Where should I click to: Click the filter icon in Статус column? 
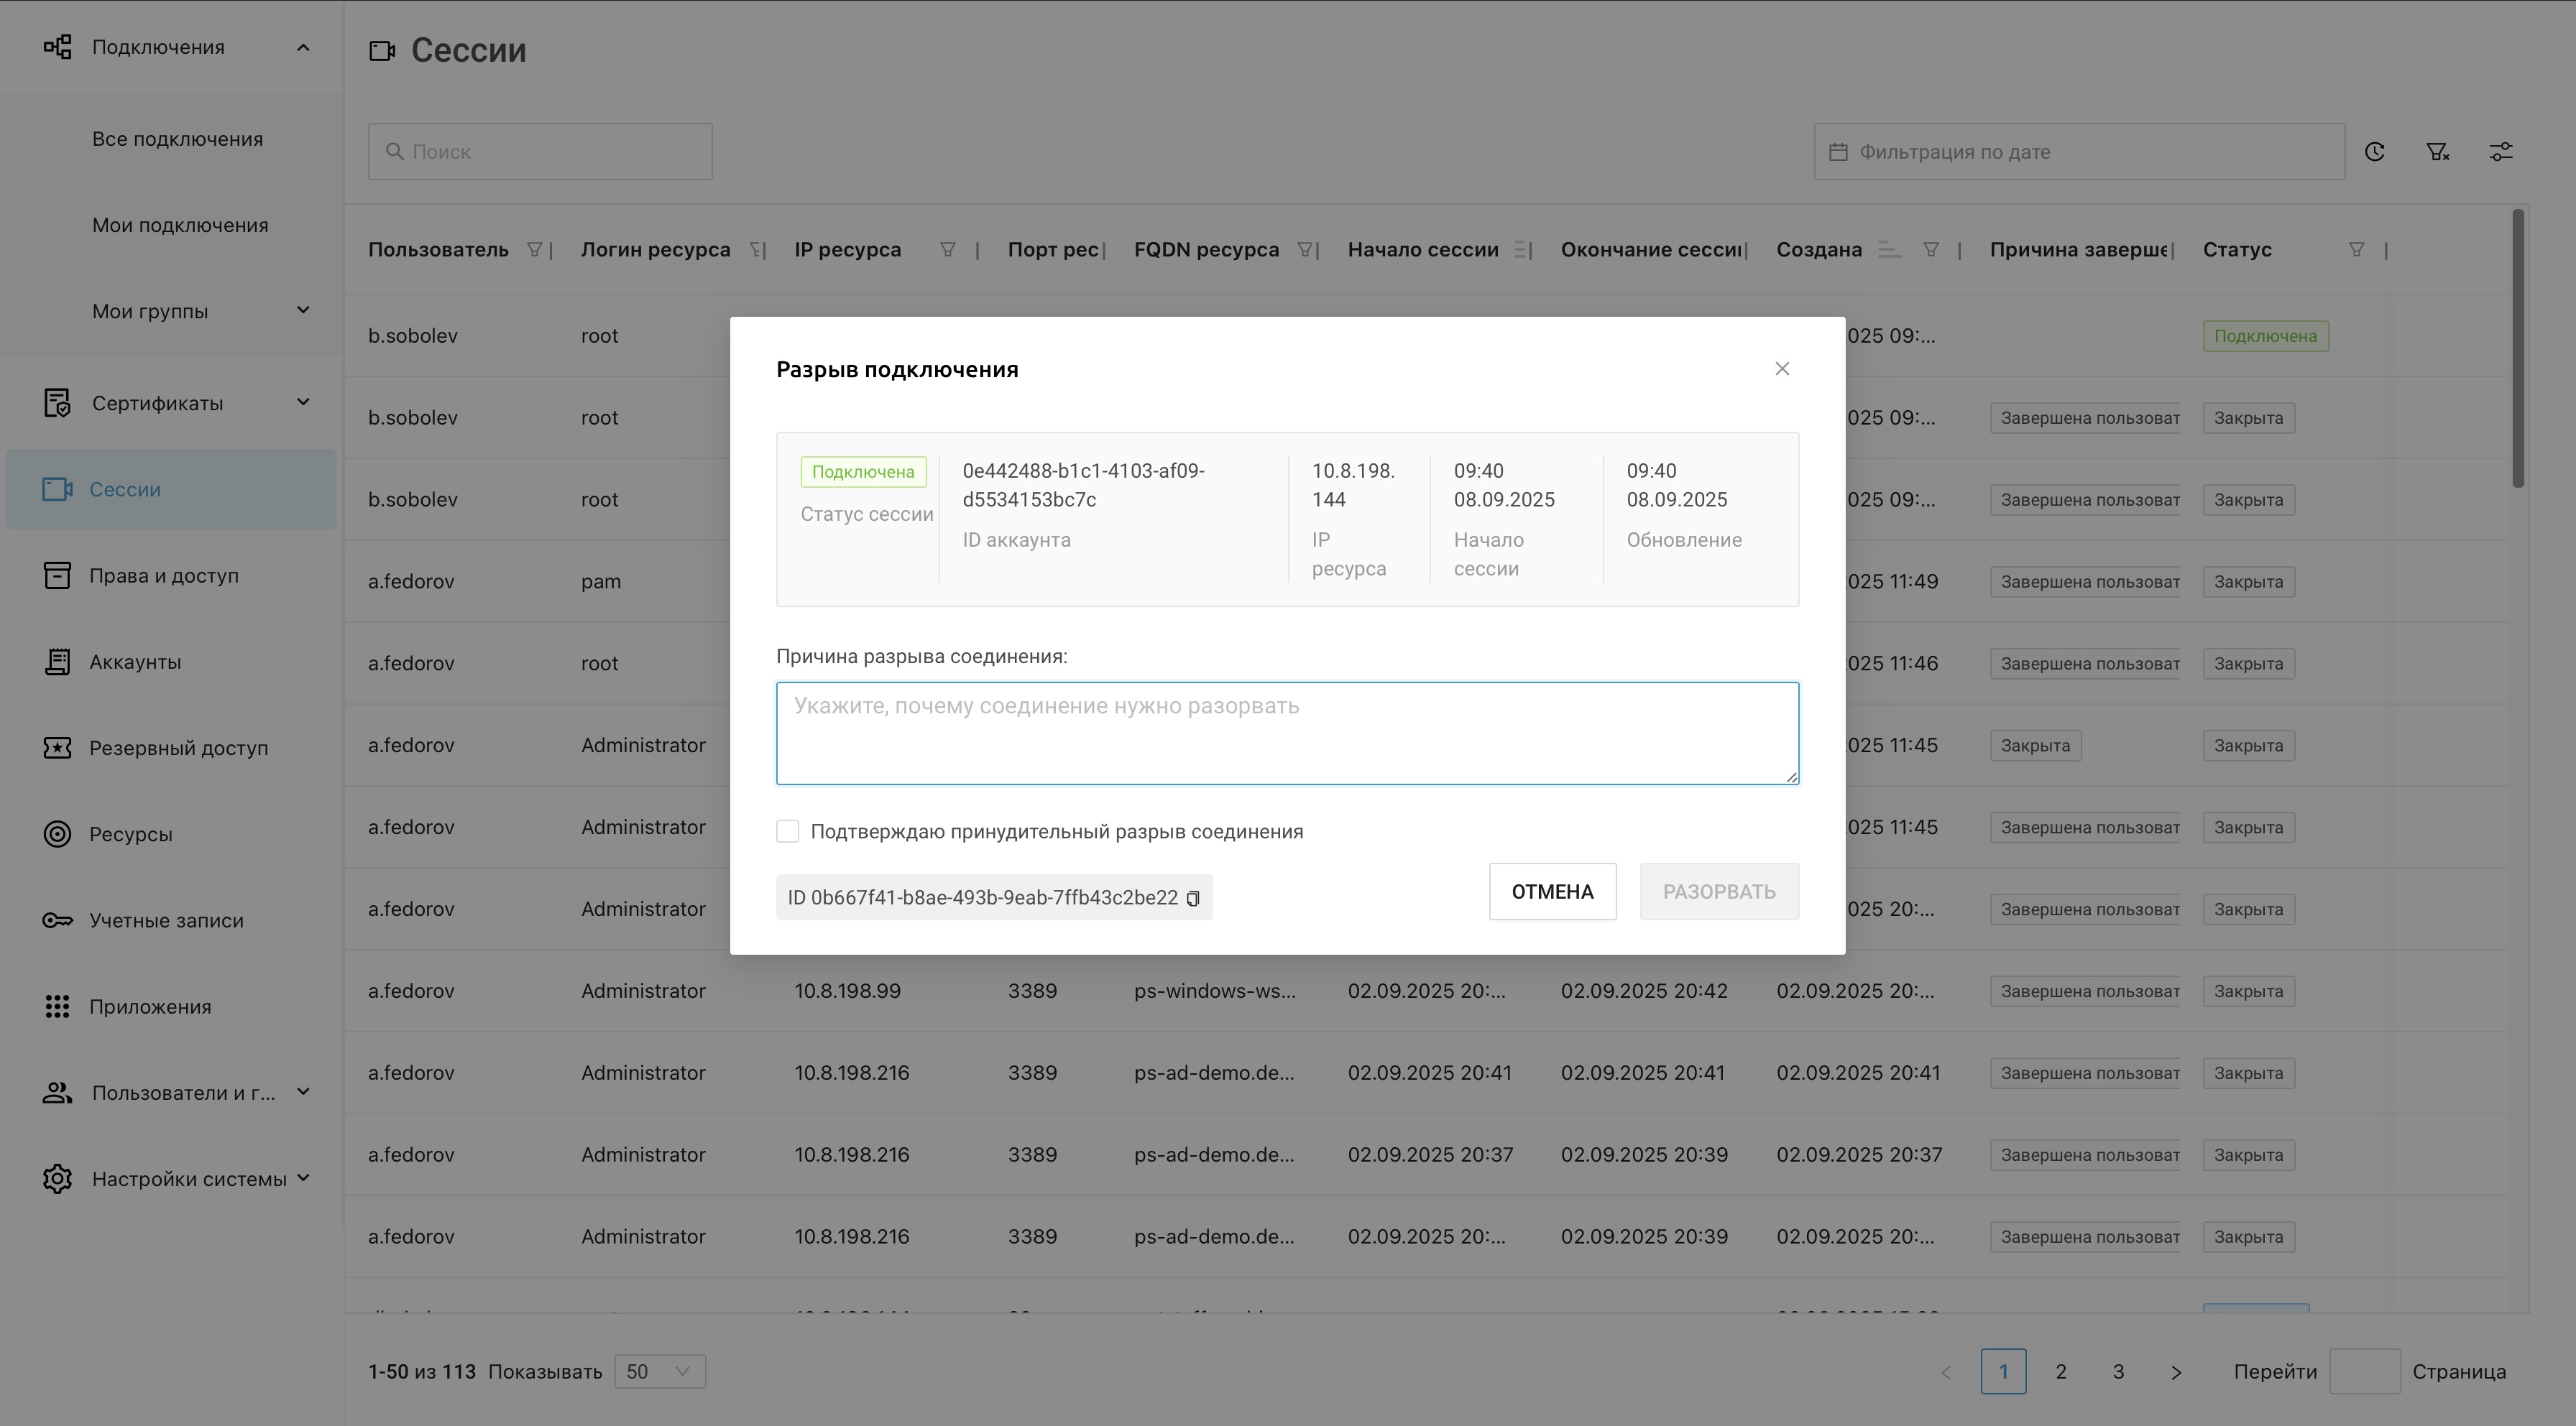(2356, 250)
